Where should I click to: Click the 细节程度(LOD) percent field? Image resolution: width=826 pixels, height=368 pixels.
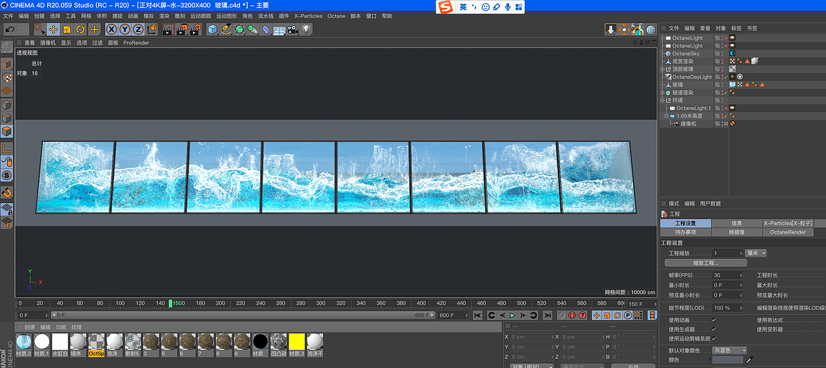coord(727,308)
